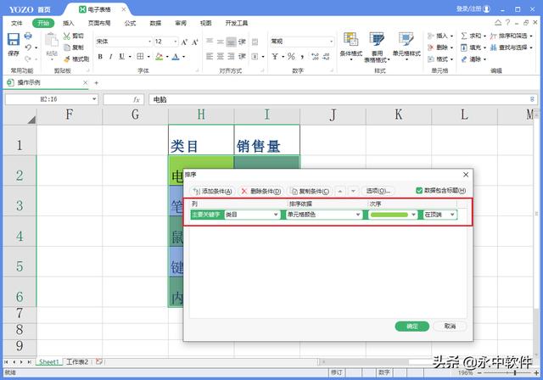Open the 公式 ribbon tab
The width and height of the screenshot is (543, 380).
pyautogui.click(x=130, y=24)
